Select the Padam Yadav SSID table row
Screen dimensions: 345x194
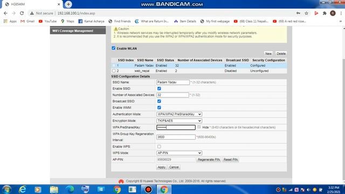[x=199, y=66]
